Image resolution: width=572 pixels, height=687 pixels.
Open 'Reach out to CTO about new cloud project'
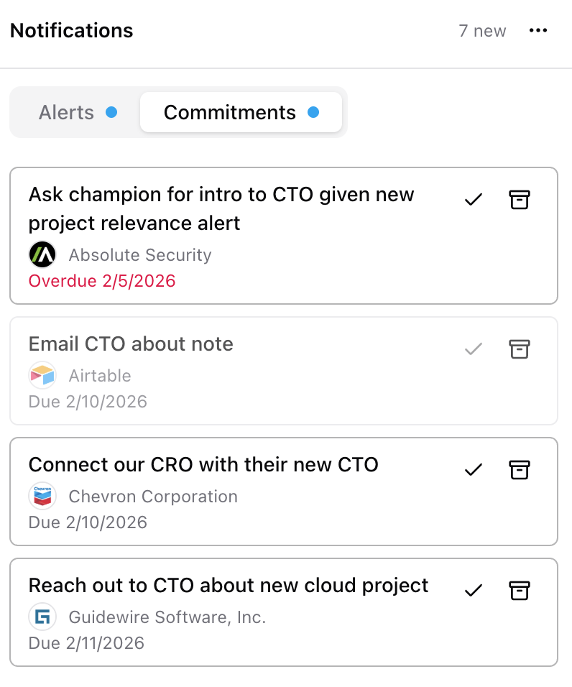coord(229,585)
